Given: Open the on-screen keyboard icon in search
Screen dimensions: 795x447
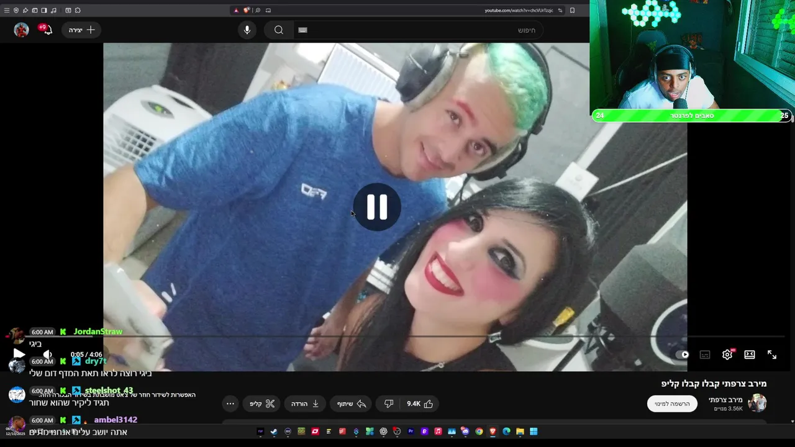Looking at the screenshot, I should 303,30.
